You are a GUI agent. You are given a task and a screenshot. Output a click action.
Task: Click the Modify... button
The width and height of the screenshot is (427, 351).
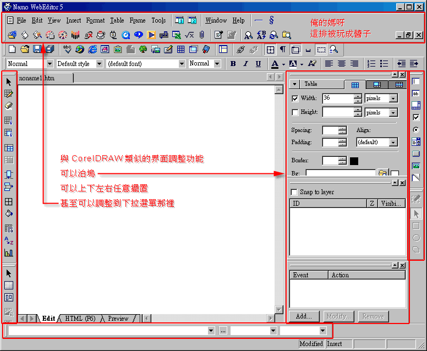coord(339,316)
